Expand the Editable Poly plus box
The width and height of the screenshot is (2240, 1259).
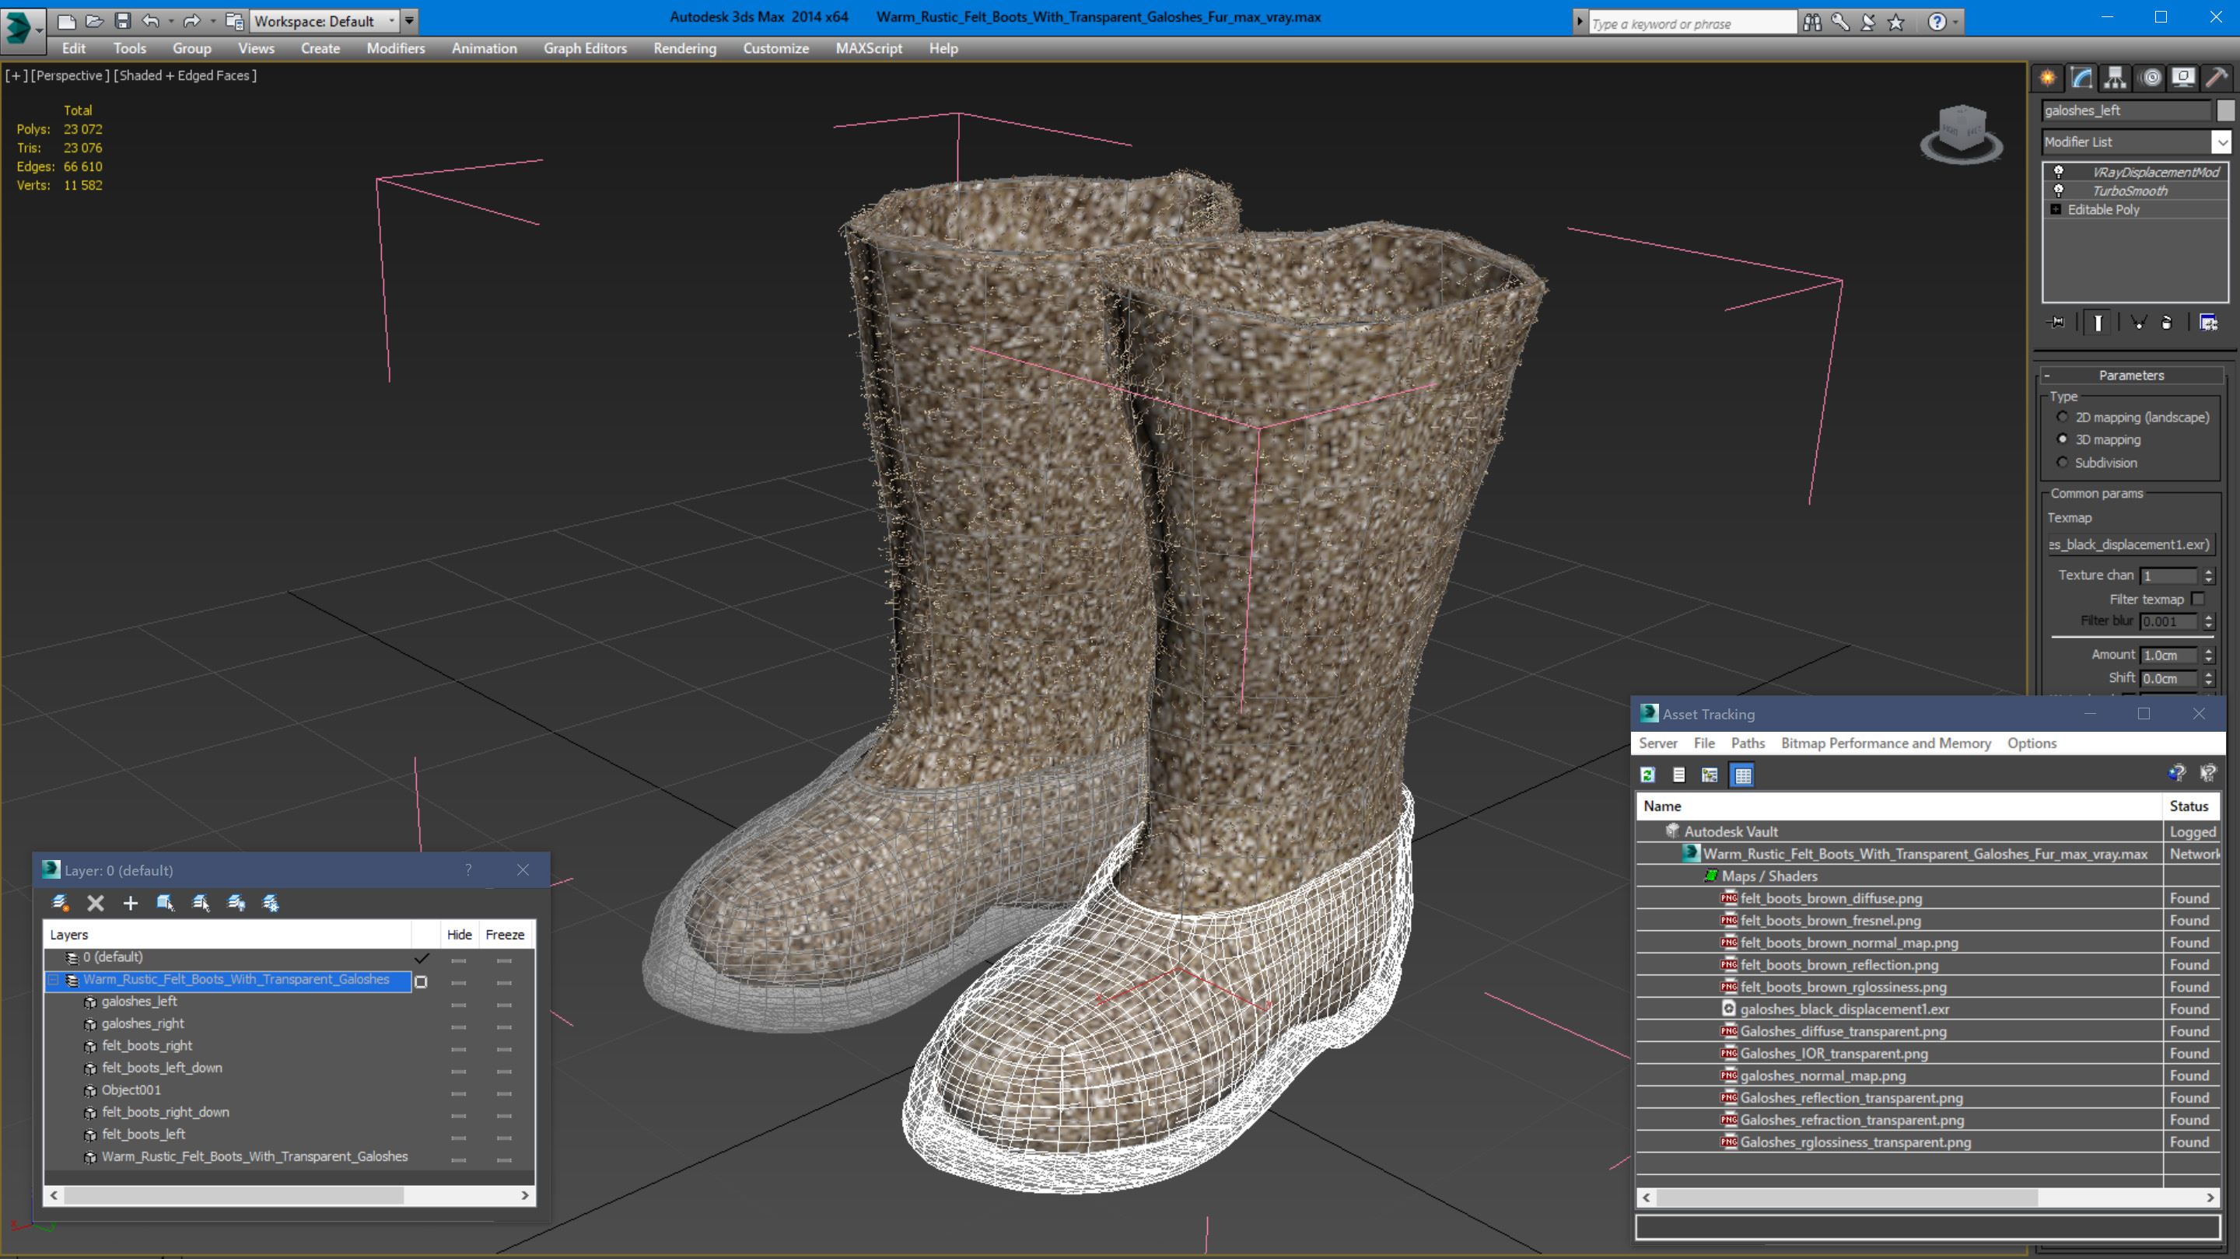2056,208
